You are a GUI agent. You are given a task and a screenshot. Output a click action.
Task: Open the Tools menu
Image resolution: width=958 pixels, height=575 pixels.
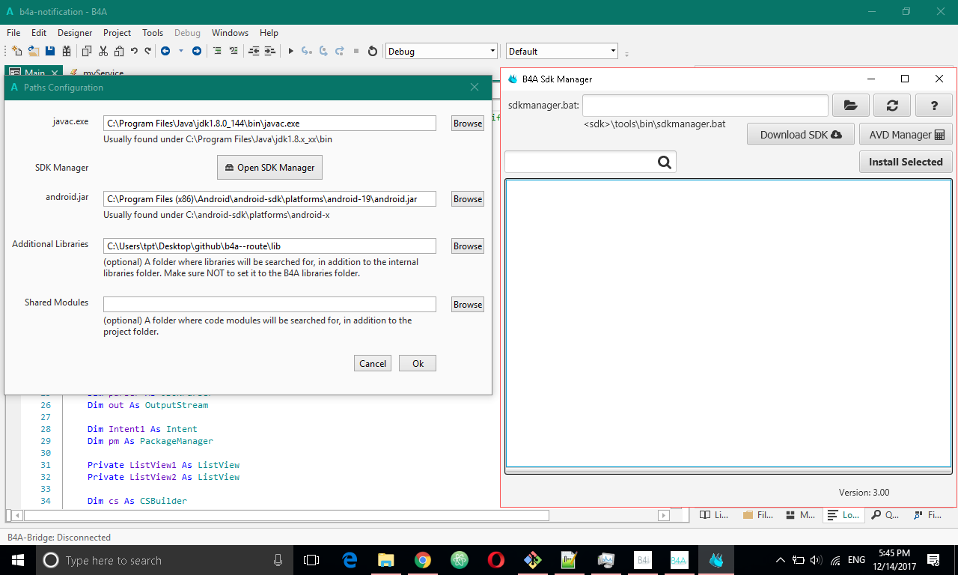click(x=153, y=33)
